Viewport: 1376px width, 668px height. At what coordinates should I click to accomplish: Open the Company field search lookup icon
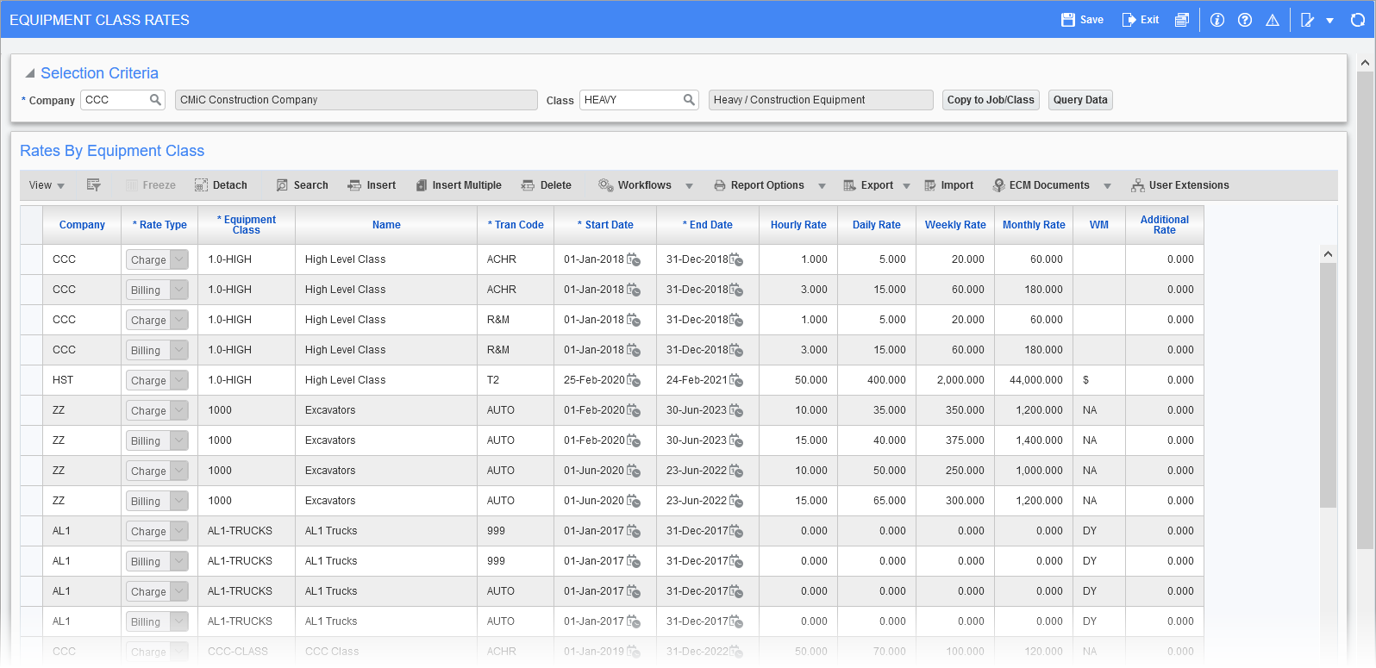(155, 100)
